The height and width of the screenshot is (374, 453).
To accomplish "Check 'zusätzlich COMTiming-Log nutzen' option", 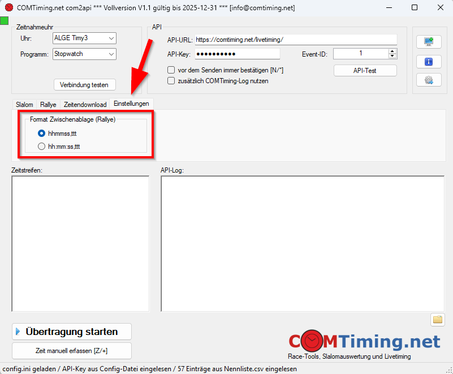I will coord(171,81).
